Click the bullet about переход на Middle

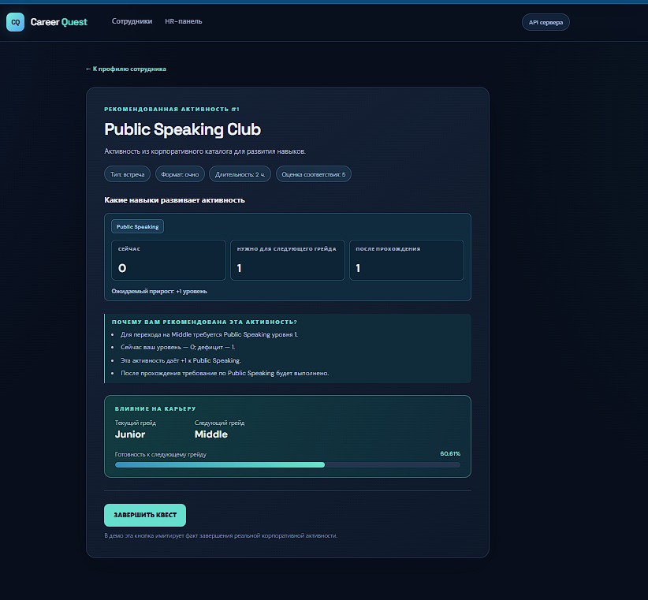pos(209,334)
